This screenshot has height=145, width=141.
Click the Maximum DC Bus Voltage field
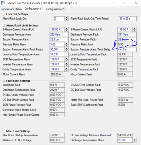[57, 140]
